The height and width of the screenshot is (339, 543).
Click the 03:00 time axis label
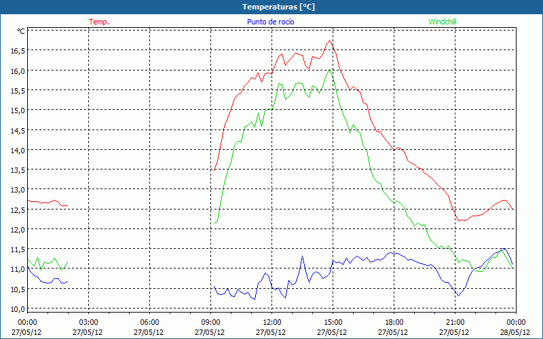[88, 322]
